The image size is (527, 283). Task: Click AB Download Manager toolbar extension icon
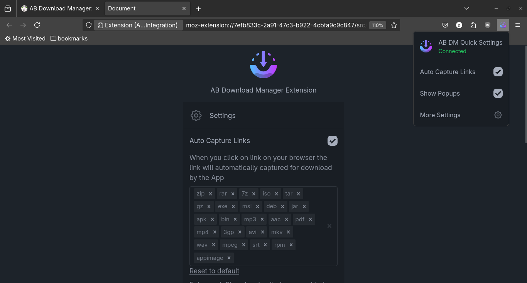503,25
